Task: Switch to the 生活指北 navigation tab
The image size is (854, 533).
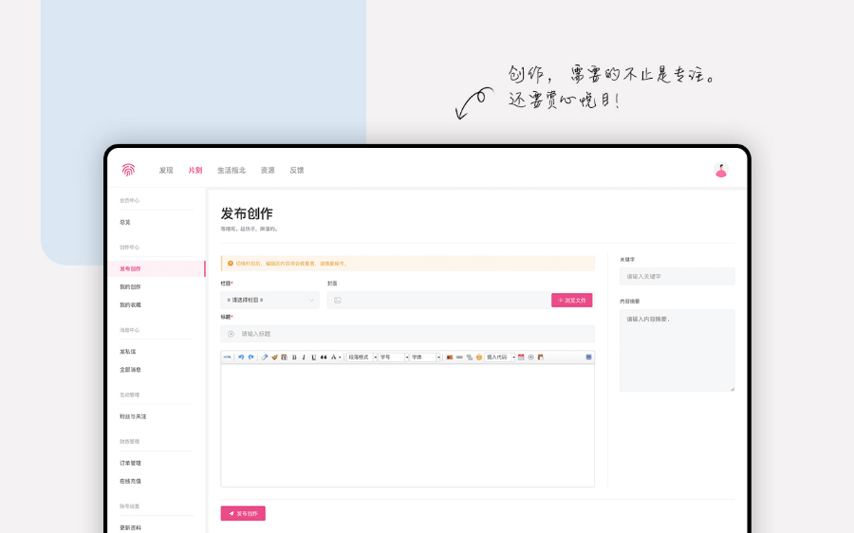Action: pyautogui.click(x=232, y=171)
